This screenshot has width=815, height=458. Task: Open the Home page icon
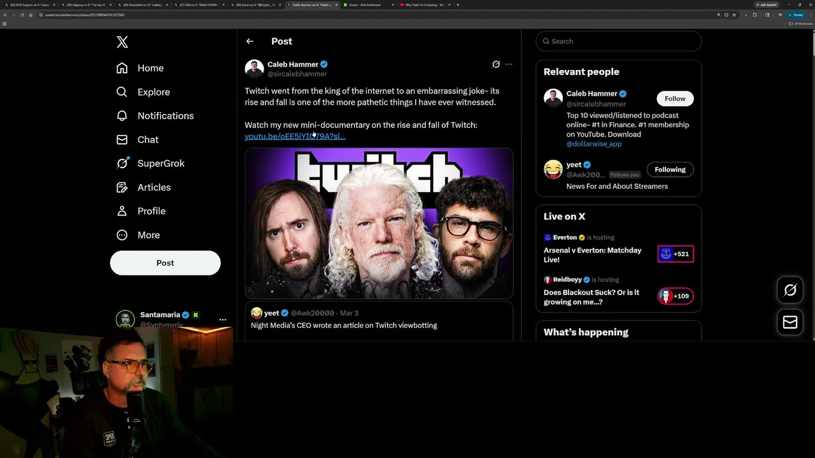122,68
